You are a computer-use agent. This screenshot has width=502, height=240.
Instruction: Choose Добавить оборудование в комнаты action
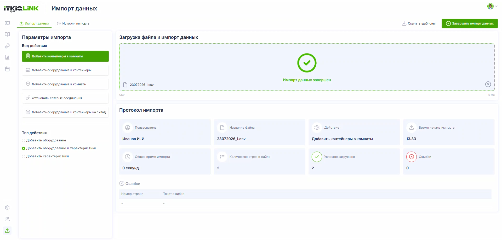pyautogui.click(x=65, y=84)
